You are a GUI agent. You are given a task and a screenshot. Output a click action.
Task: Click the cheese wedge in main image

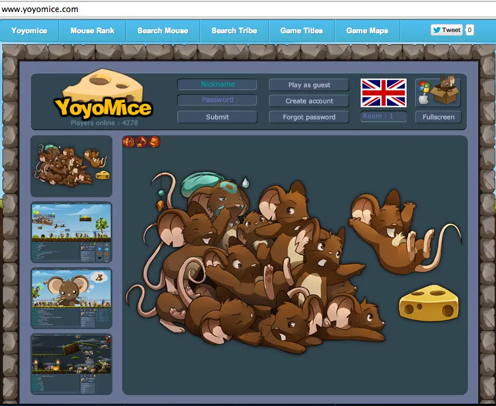click(428, 303)
